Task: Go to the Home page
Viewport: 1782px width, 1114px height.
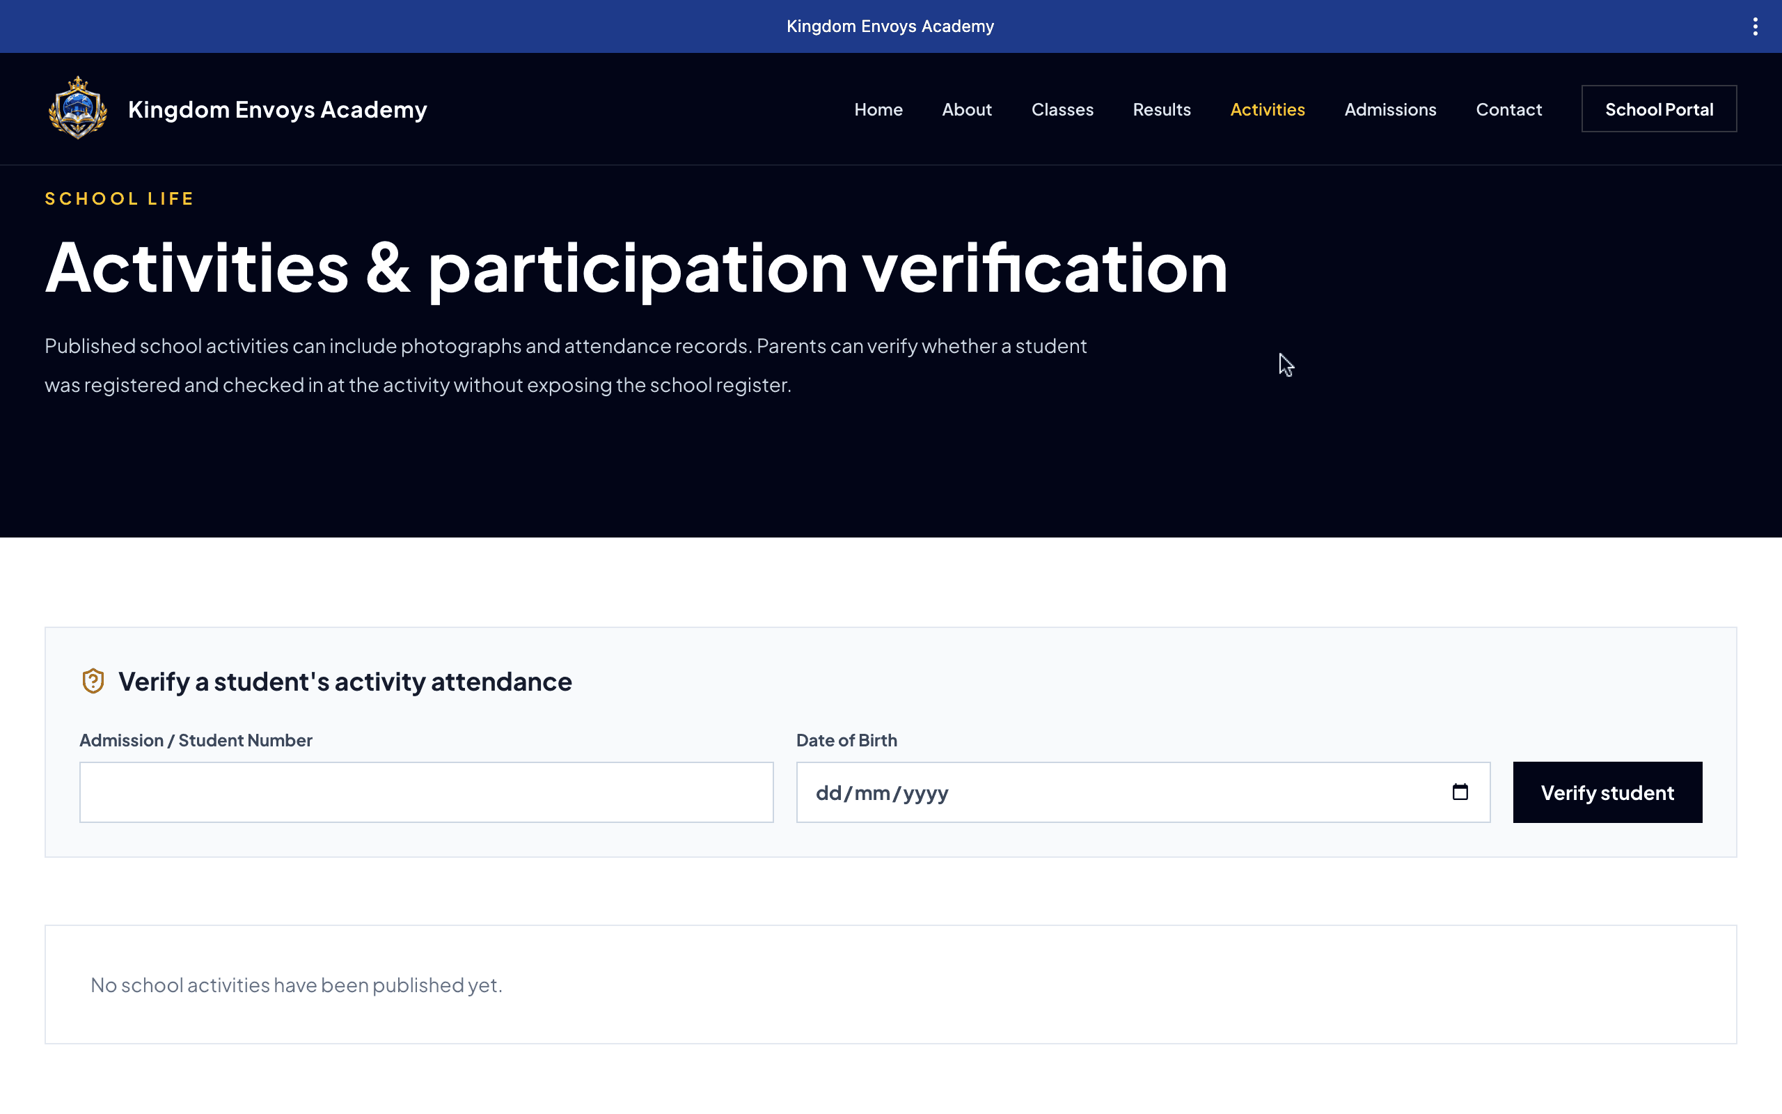Action: click(878, 109)
